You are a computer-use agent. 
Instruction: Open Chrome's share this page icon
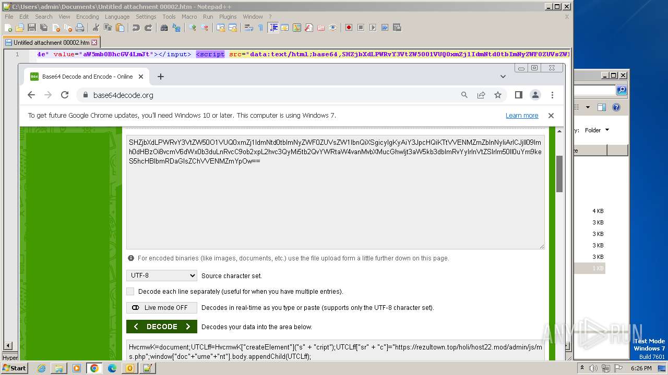click(x=481, y=95)
